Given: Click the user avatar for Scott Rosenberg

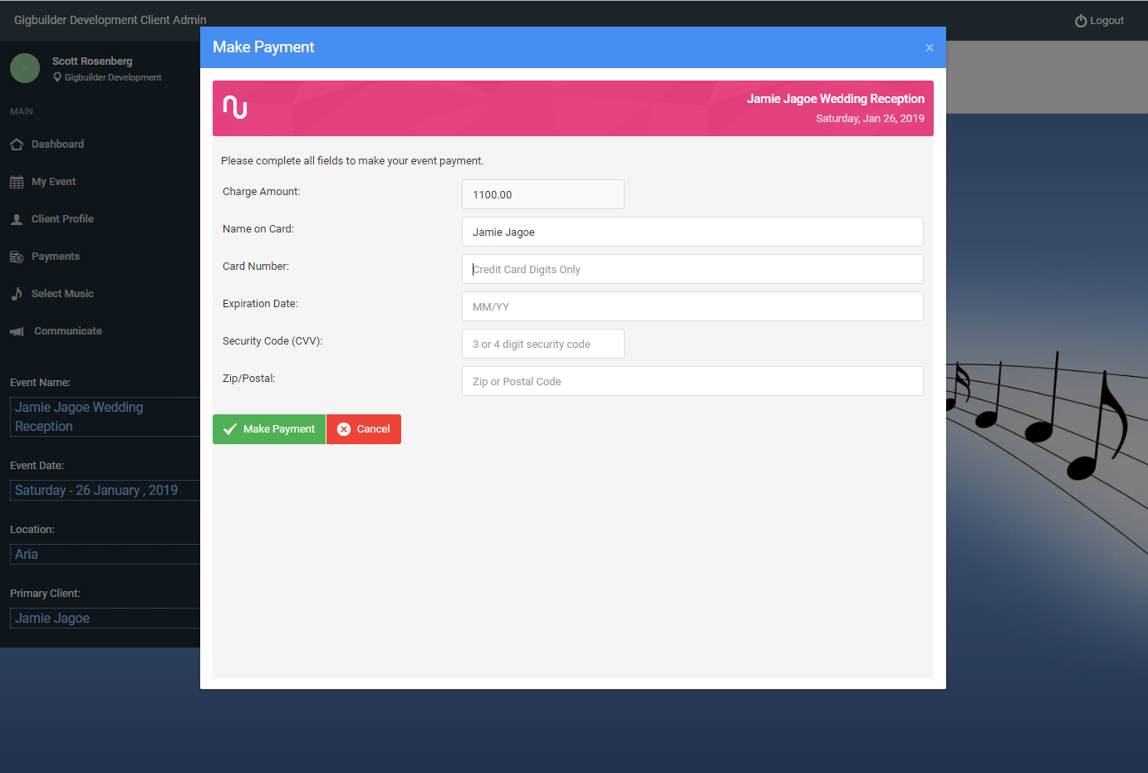Looking at the screenshot, I should 25,68.
